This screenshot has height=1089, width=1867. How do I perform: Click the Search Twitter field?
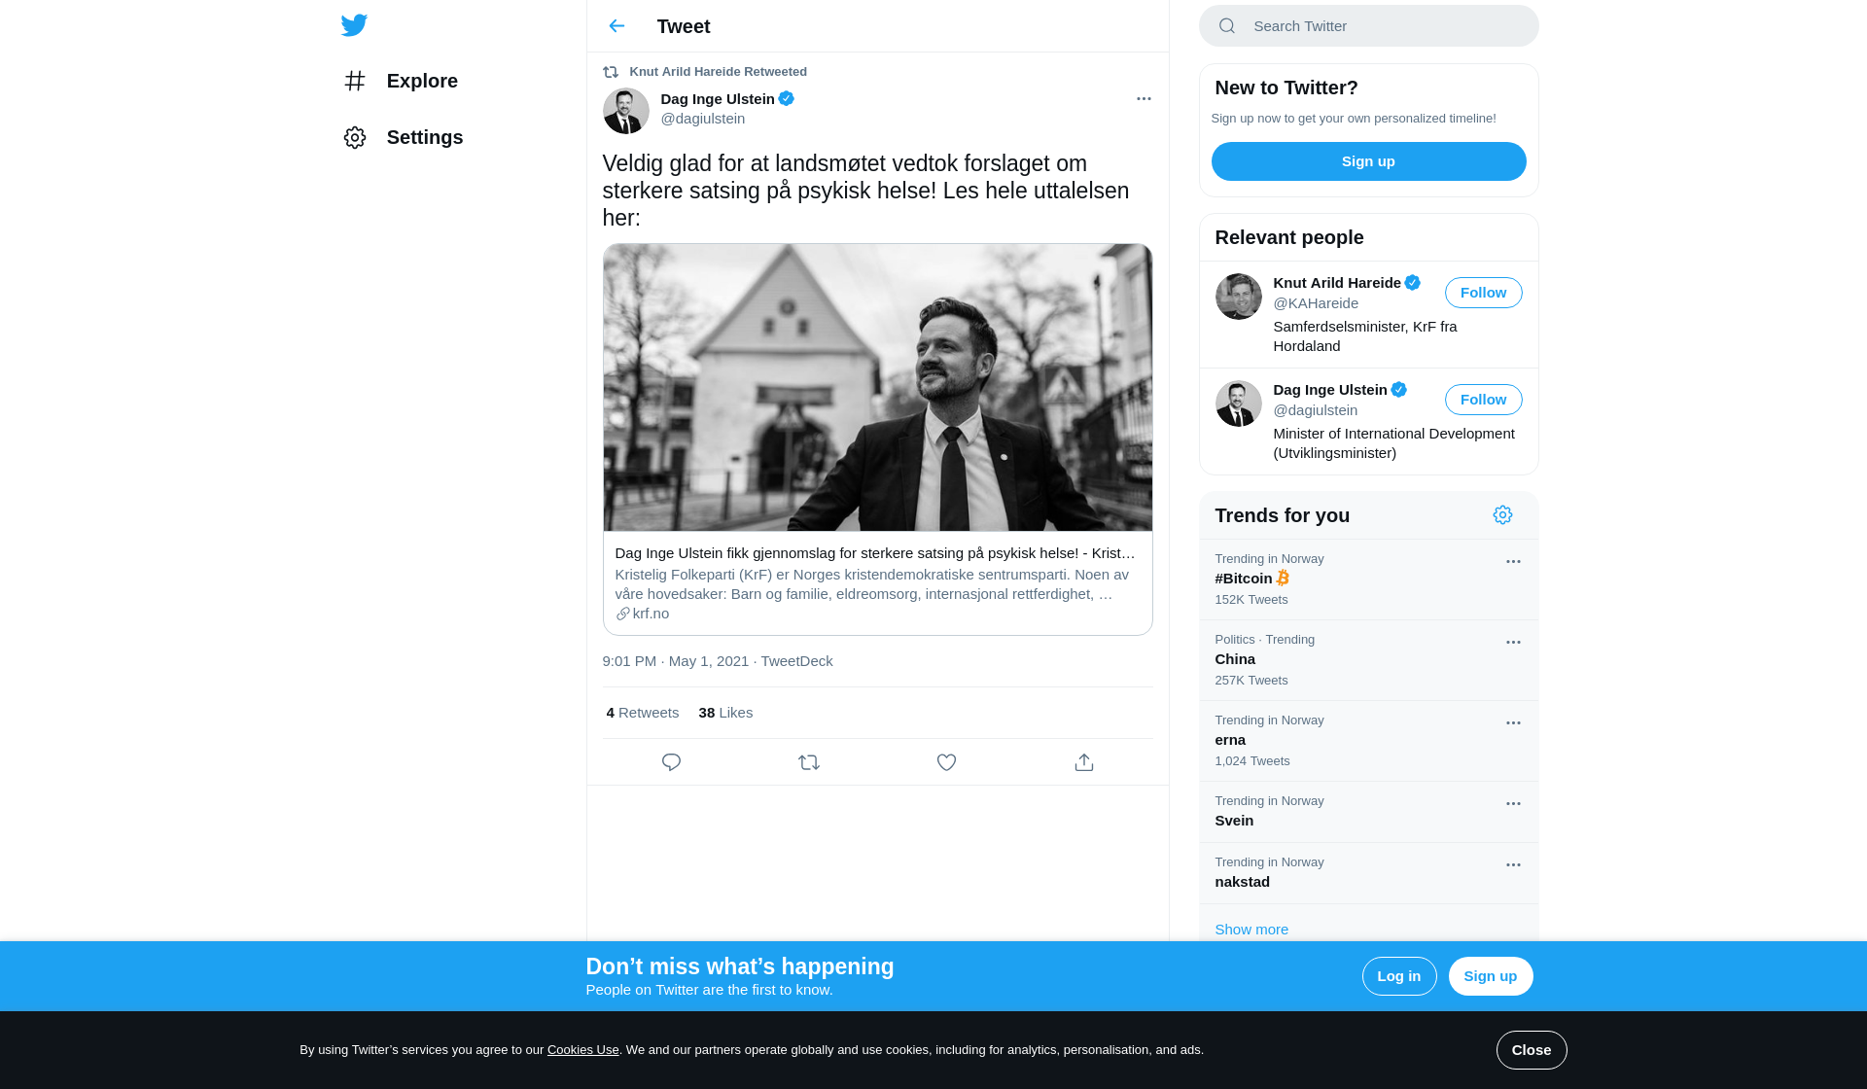coord(1369,26)
